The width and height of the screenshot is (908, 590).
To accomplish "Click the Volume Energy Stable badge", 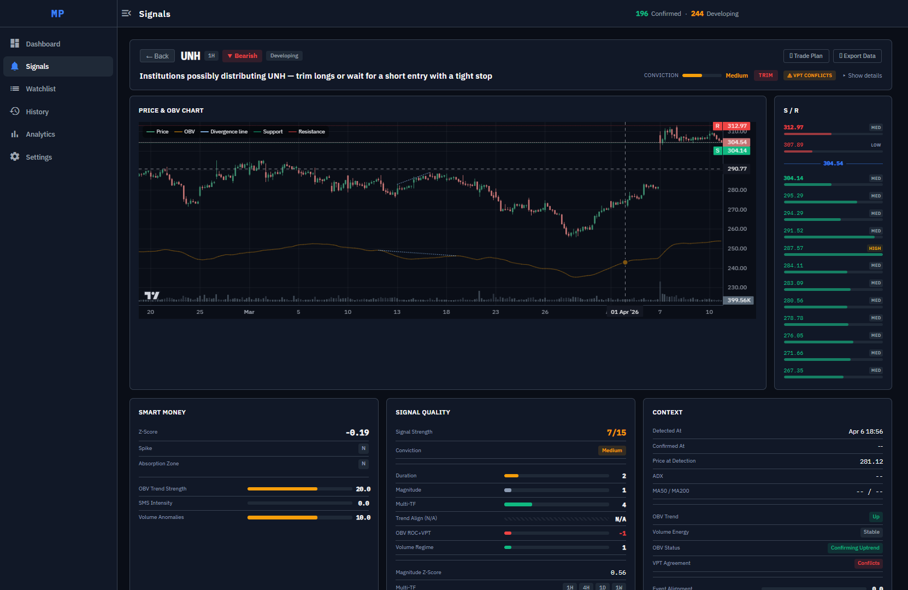I will pos(871,532).
